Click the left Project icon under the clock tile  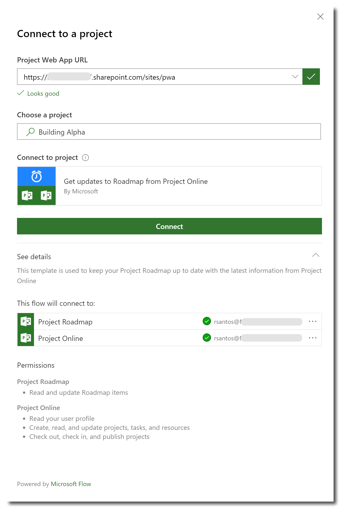[27, 195]
